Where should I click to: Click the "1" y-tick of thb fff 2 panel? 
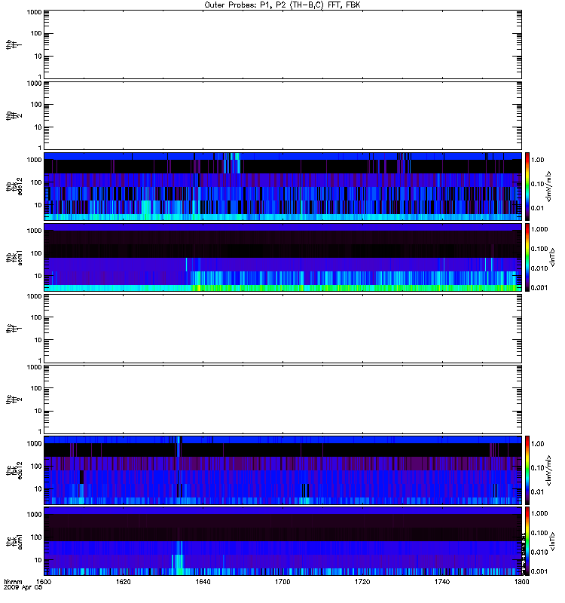(40, 148)
